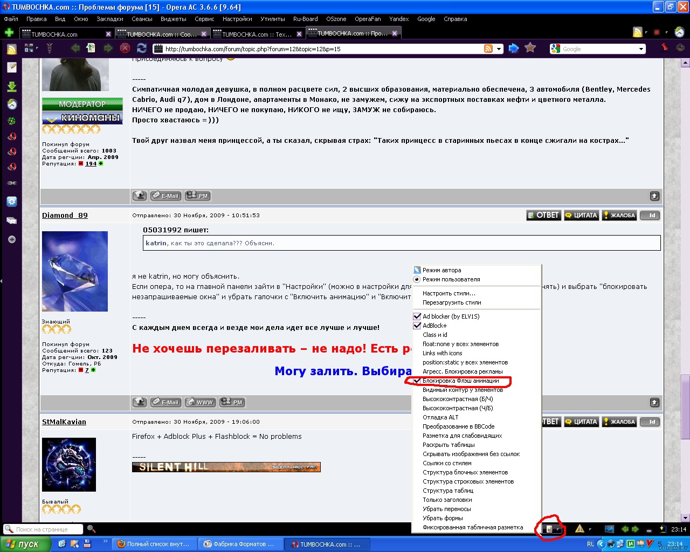This screenshot has height=552, width=690.
Task: Open the history clock icon in sidebar
Action: coord(12,105)
